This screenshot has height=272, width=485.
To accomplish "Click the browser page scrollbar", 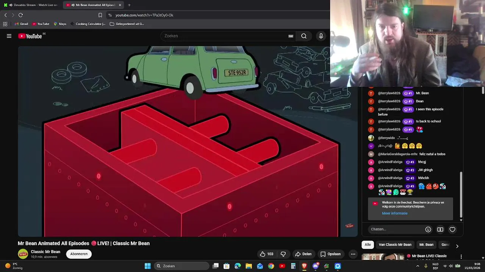I will [x=483, y=91].
